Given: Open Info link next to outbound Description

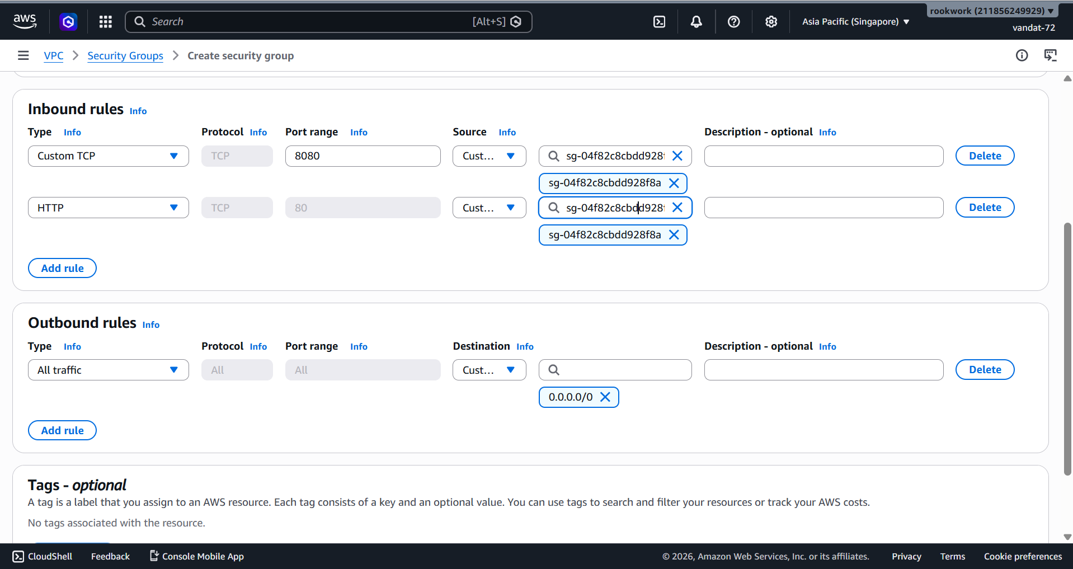Looking at the screenshot, I should click(x=827, y=346).
